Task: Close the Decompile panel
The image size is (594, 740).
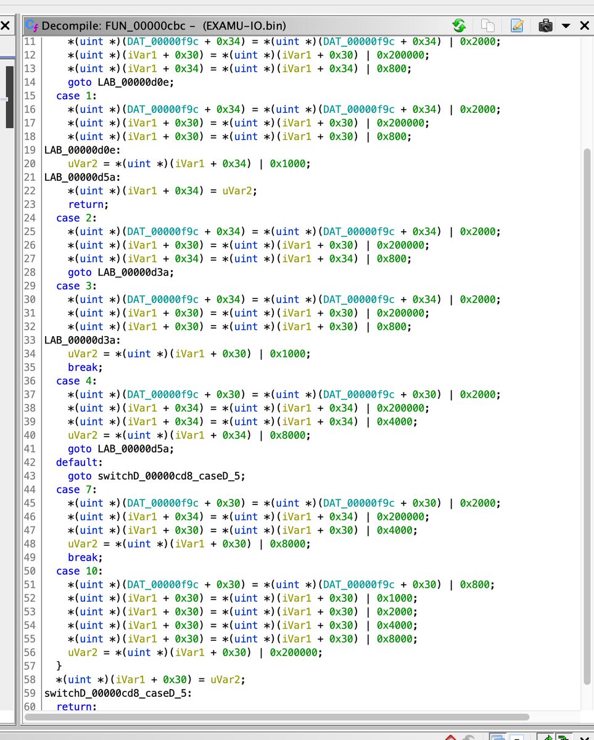Action: tap(584, 26)
